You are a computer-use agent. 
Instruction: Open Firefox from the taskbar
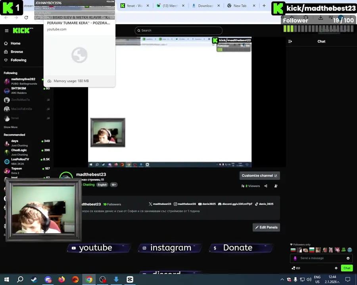point(61,279)
